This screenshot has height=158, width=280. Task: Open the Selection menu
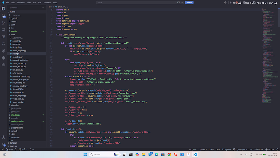[21, 3]
